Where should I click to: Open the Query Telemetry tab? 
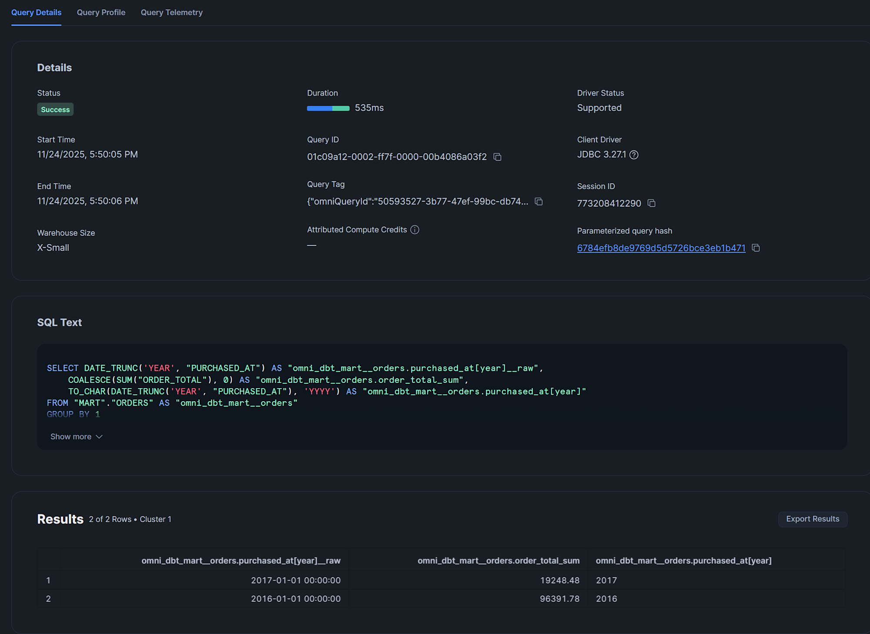171,13
